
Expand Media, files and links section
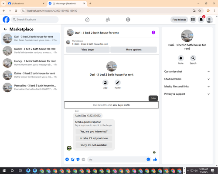(x=187, y=87)
